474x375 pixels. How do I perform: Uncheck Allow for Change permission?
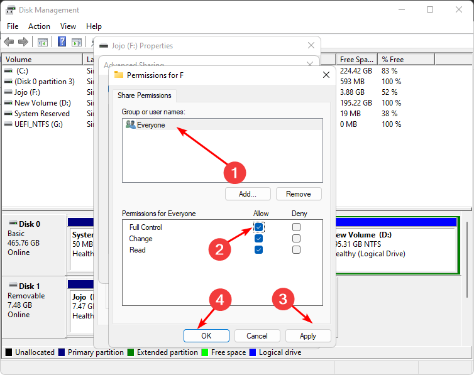(x=259, y=239)
